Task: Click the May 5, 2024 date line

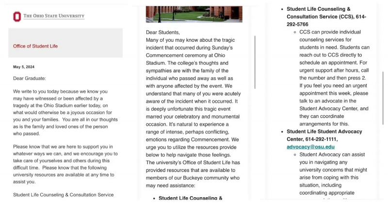Action: pos(24,67)
